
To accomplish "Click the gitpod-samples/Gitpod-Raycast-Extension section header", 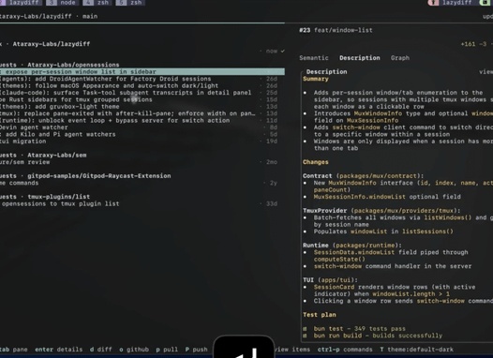I will tap(85, 175).
